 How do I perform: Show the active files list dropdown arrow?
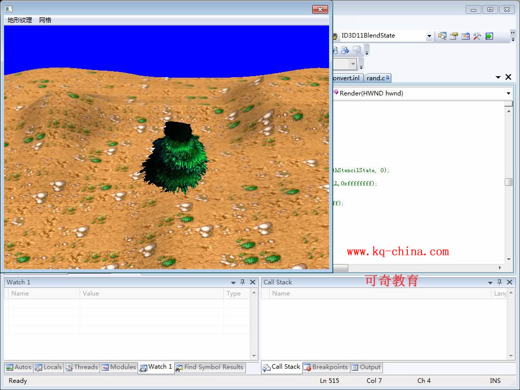tap(498, 77)
